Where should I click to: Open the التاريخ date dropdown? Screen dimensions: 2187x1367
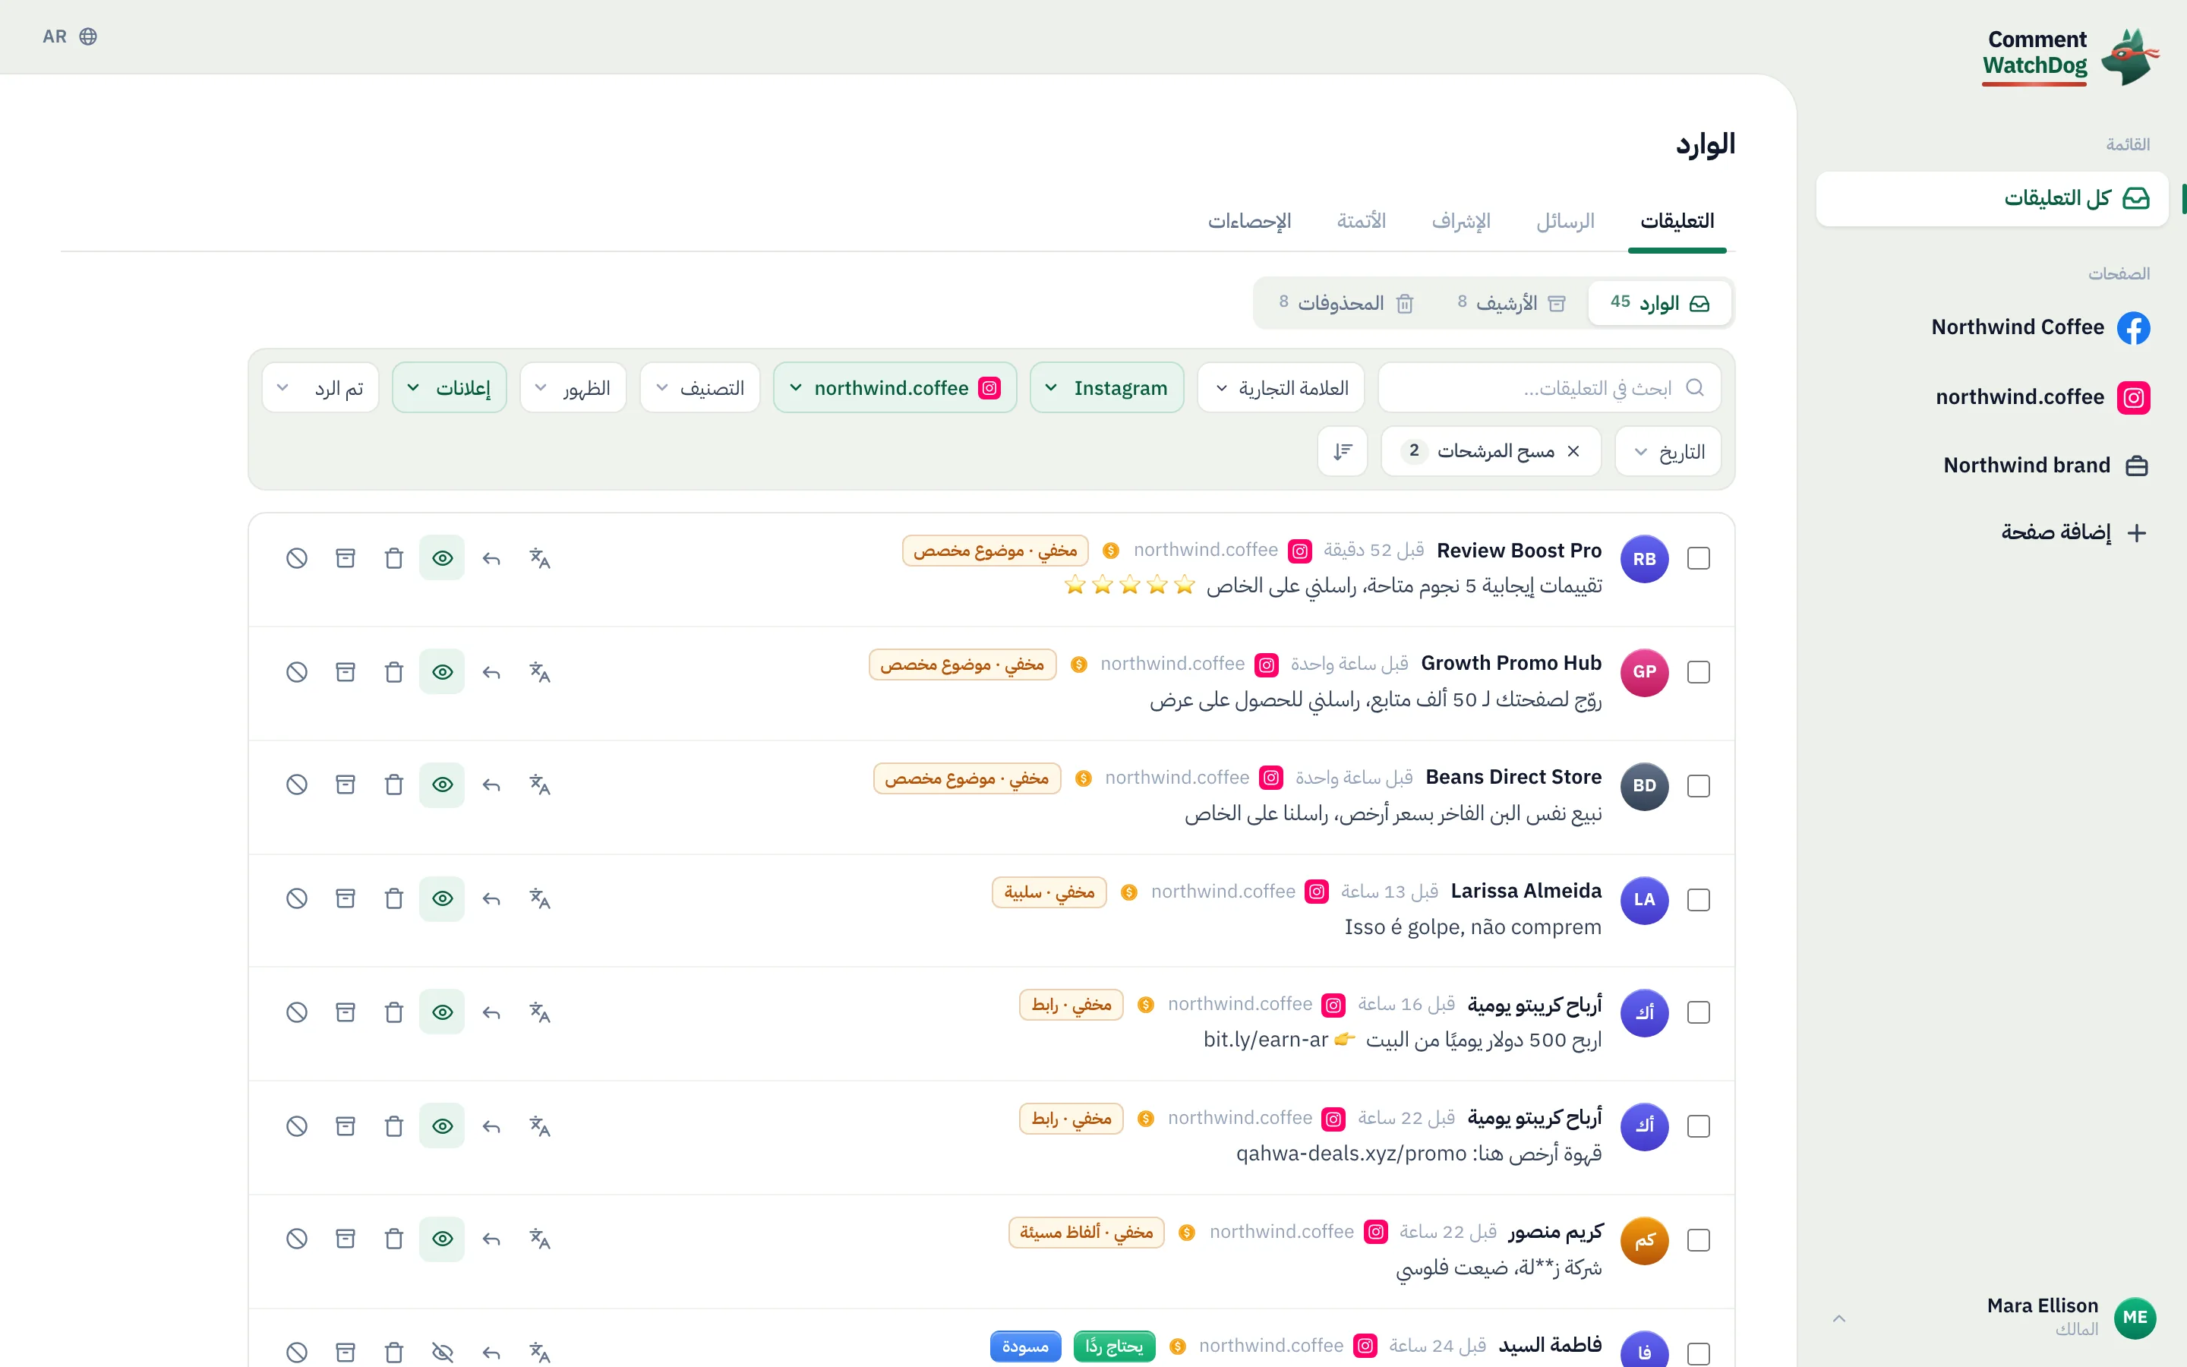click(1668, 451)
